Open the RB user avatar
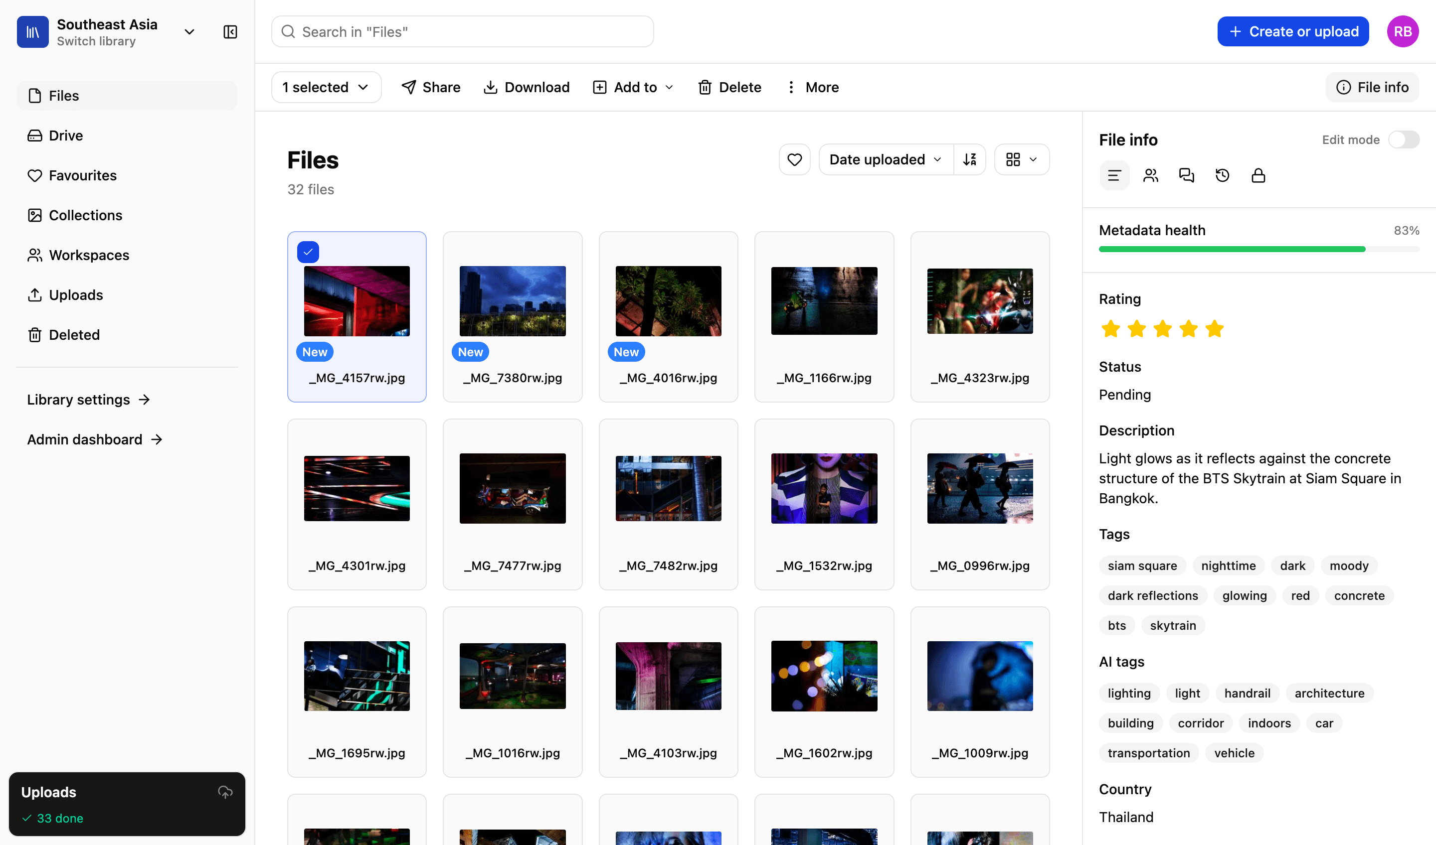 1403,32
